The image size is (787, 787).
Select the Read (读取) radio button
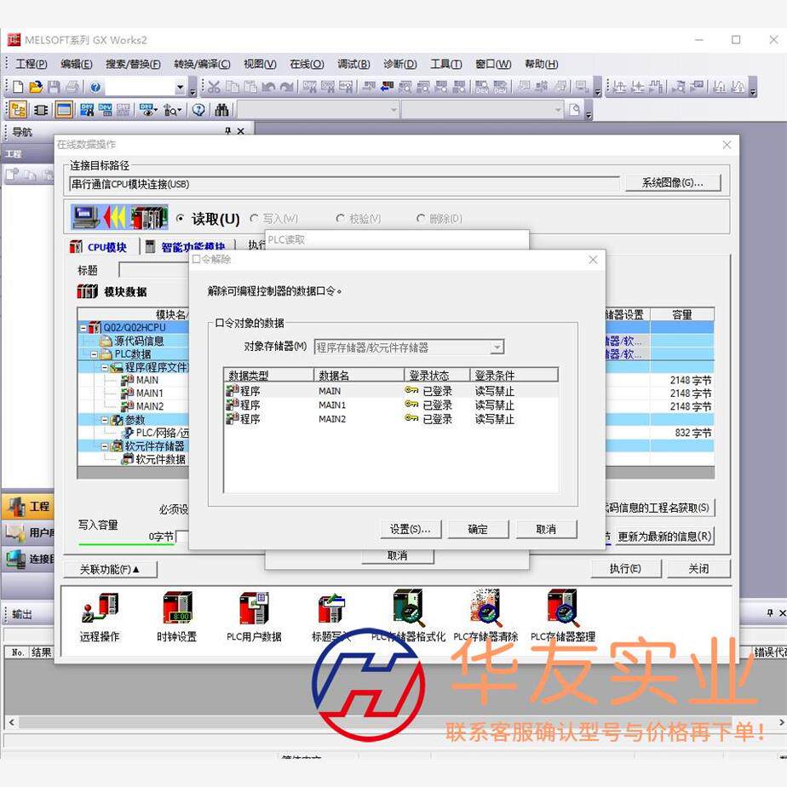(181, 218)
